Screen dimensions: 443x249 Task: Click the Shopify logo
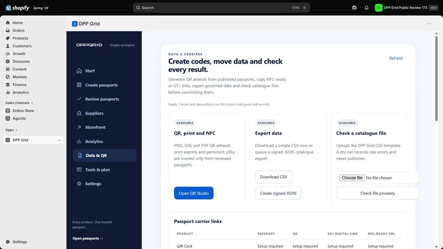(17, 8)
